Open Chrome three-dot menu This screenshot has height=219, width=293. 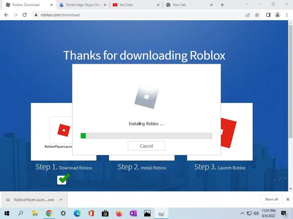[x=287, y=15]
